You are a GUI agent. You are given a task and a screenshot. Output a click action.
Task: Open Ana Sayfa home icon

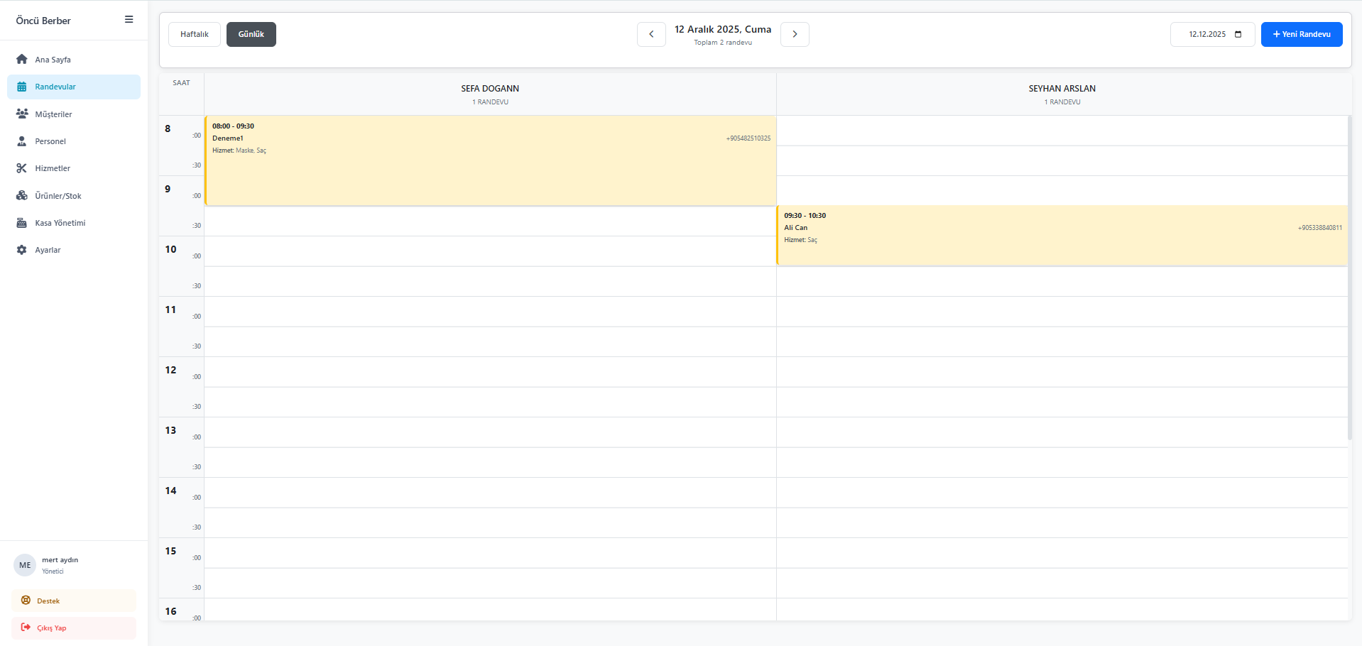click(22, 60)
